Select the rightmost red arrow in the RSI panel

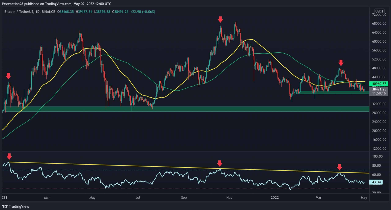coord(339,167)
